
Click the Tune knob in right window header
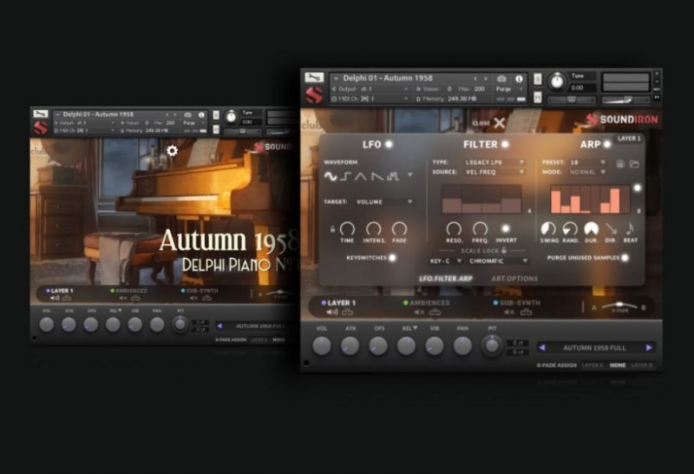coord(557,82)
